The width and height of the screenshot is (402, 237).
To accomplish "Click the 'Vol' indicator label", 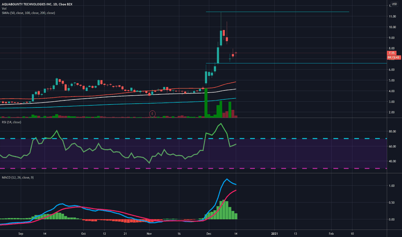I will [4, 9].
